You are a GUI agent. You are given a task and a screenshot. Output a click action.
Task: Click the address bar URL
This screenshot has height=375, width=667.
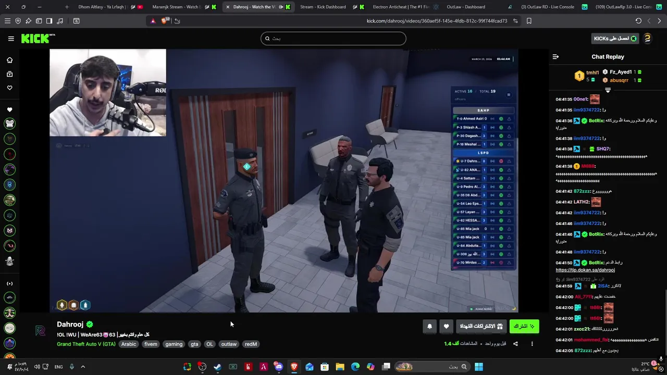437,21
